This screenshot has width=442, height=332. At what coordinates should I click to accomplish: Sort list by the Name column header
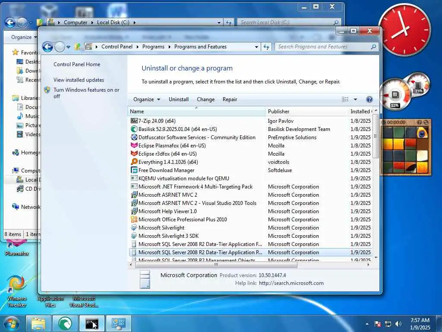click(196, 112)
